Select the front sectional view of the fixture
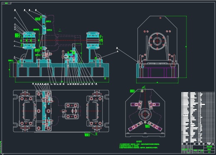 tap(59, 47)
